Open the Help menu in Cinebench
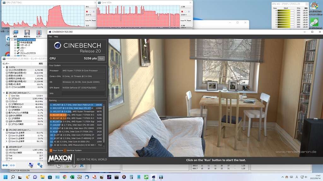 pyautogui.click(x=56, y=36)
